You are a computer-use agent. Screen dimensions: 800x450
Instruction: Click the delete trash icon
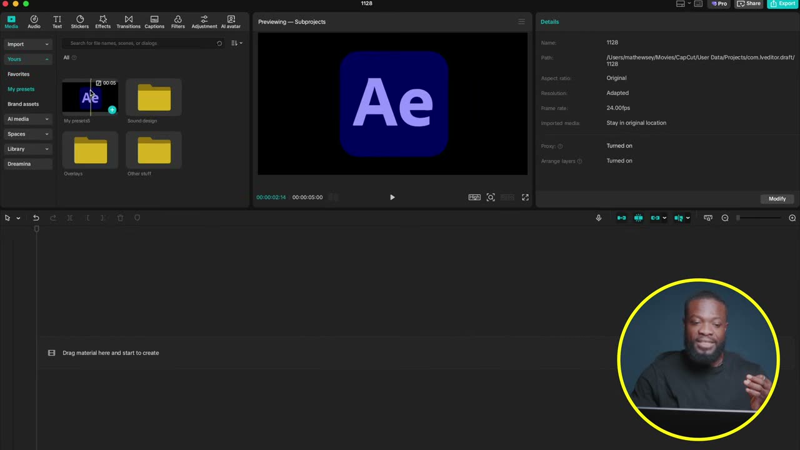point(121,217)
